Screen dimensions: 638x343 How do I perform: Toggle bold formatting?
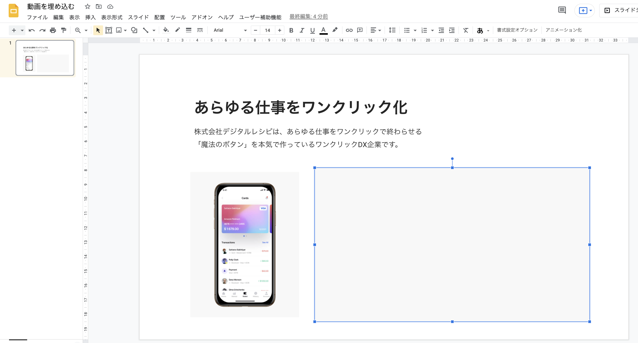[x=291, y=30]
